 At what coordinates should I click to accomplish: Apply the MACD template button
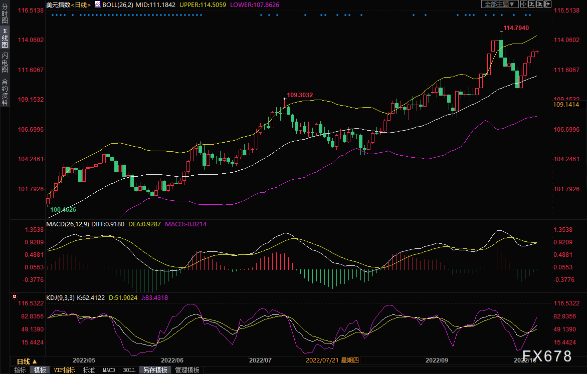[109, 370]
